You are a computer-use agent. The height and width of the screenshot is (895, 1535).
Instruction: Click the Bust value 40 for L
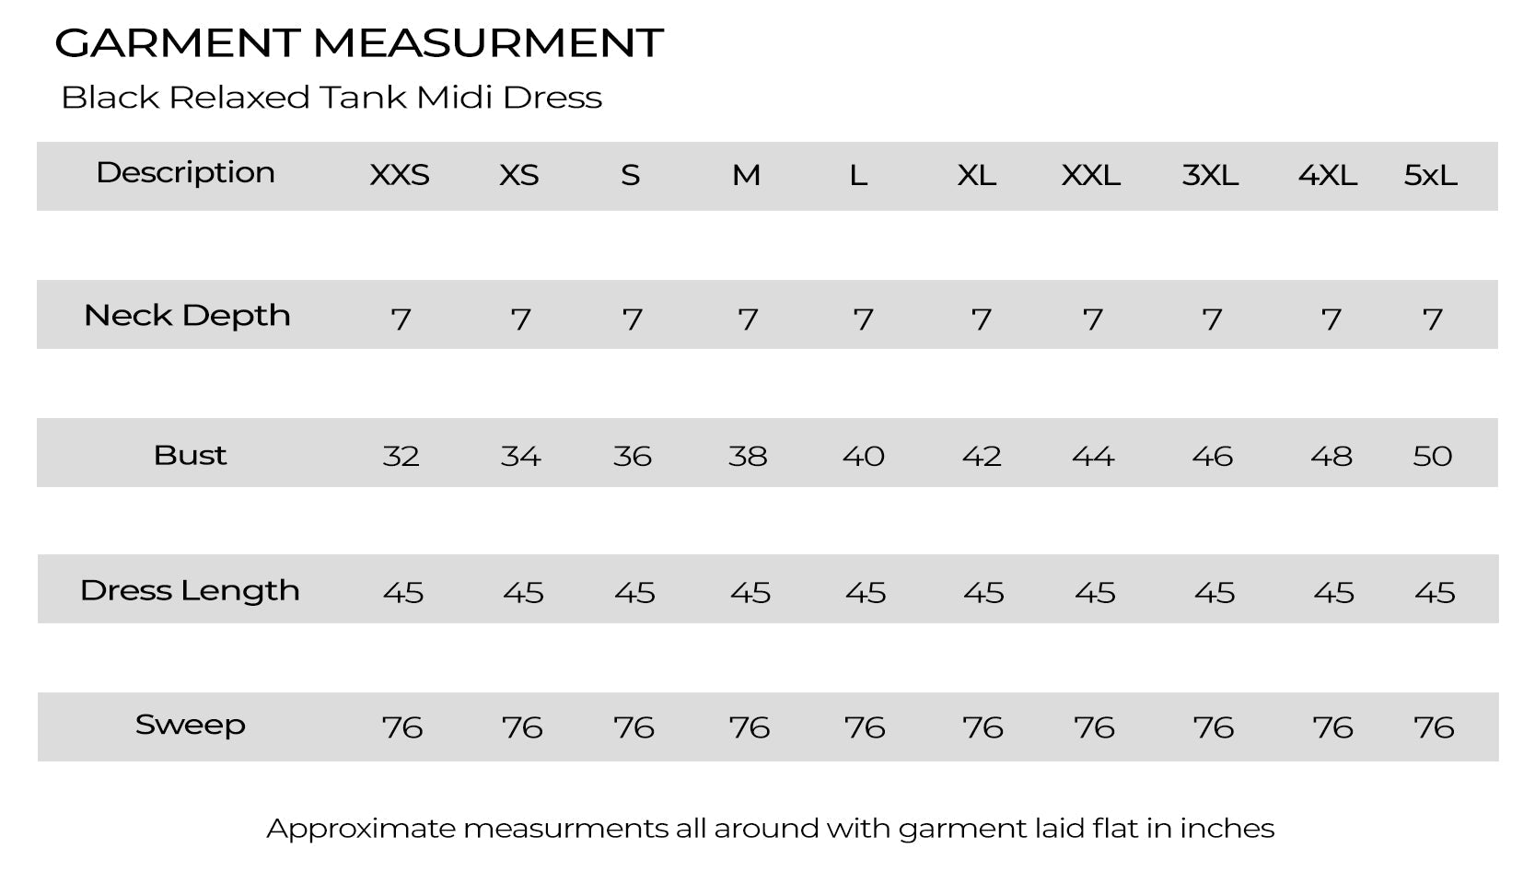[864, 456]
